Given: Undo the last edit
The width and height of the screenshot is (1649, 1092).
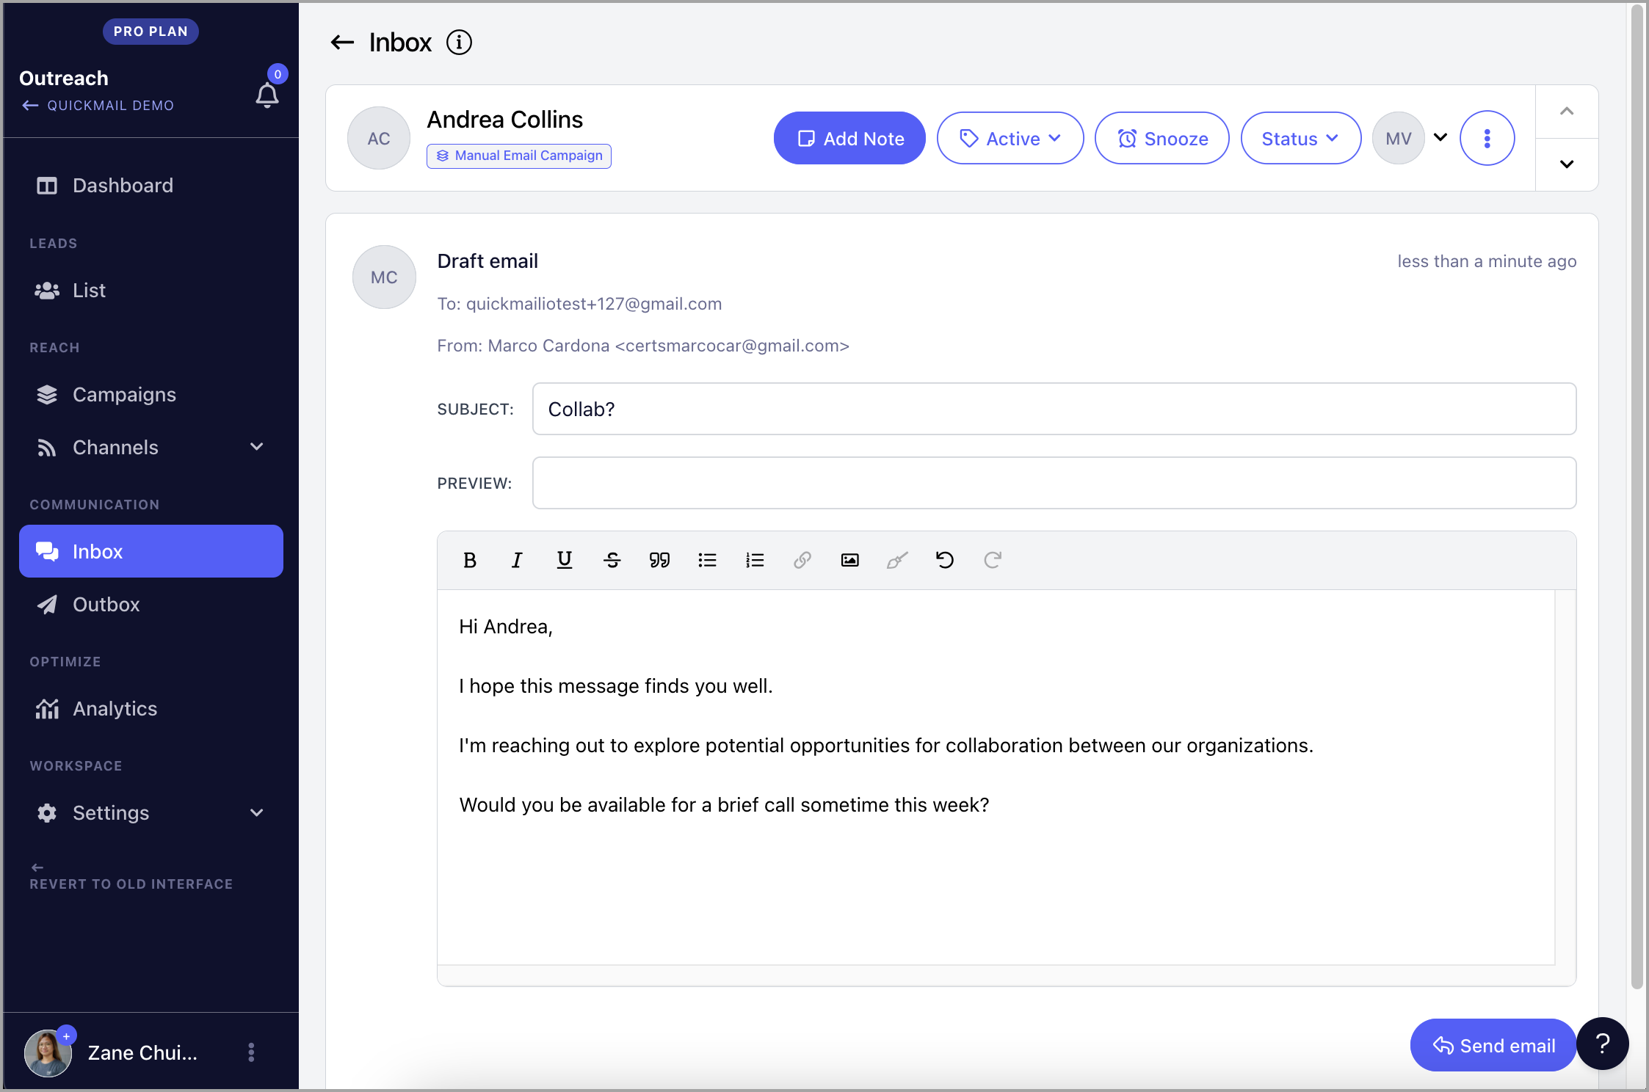Looking at the screenshot, I should click(945, 561).
